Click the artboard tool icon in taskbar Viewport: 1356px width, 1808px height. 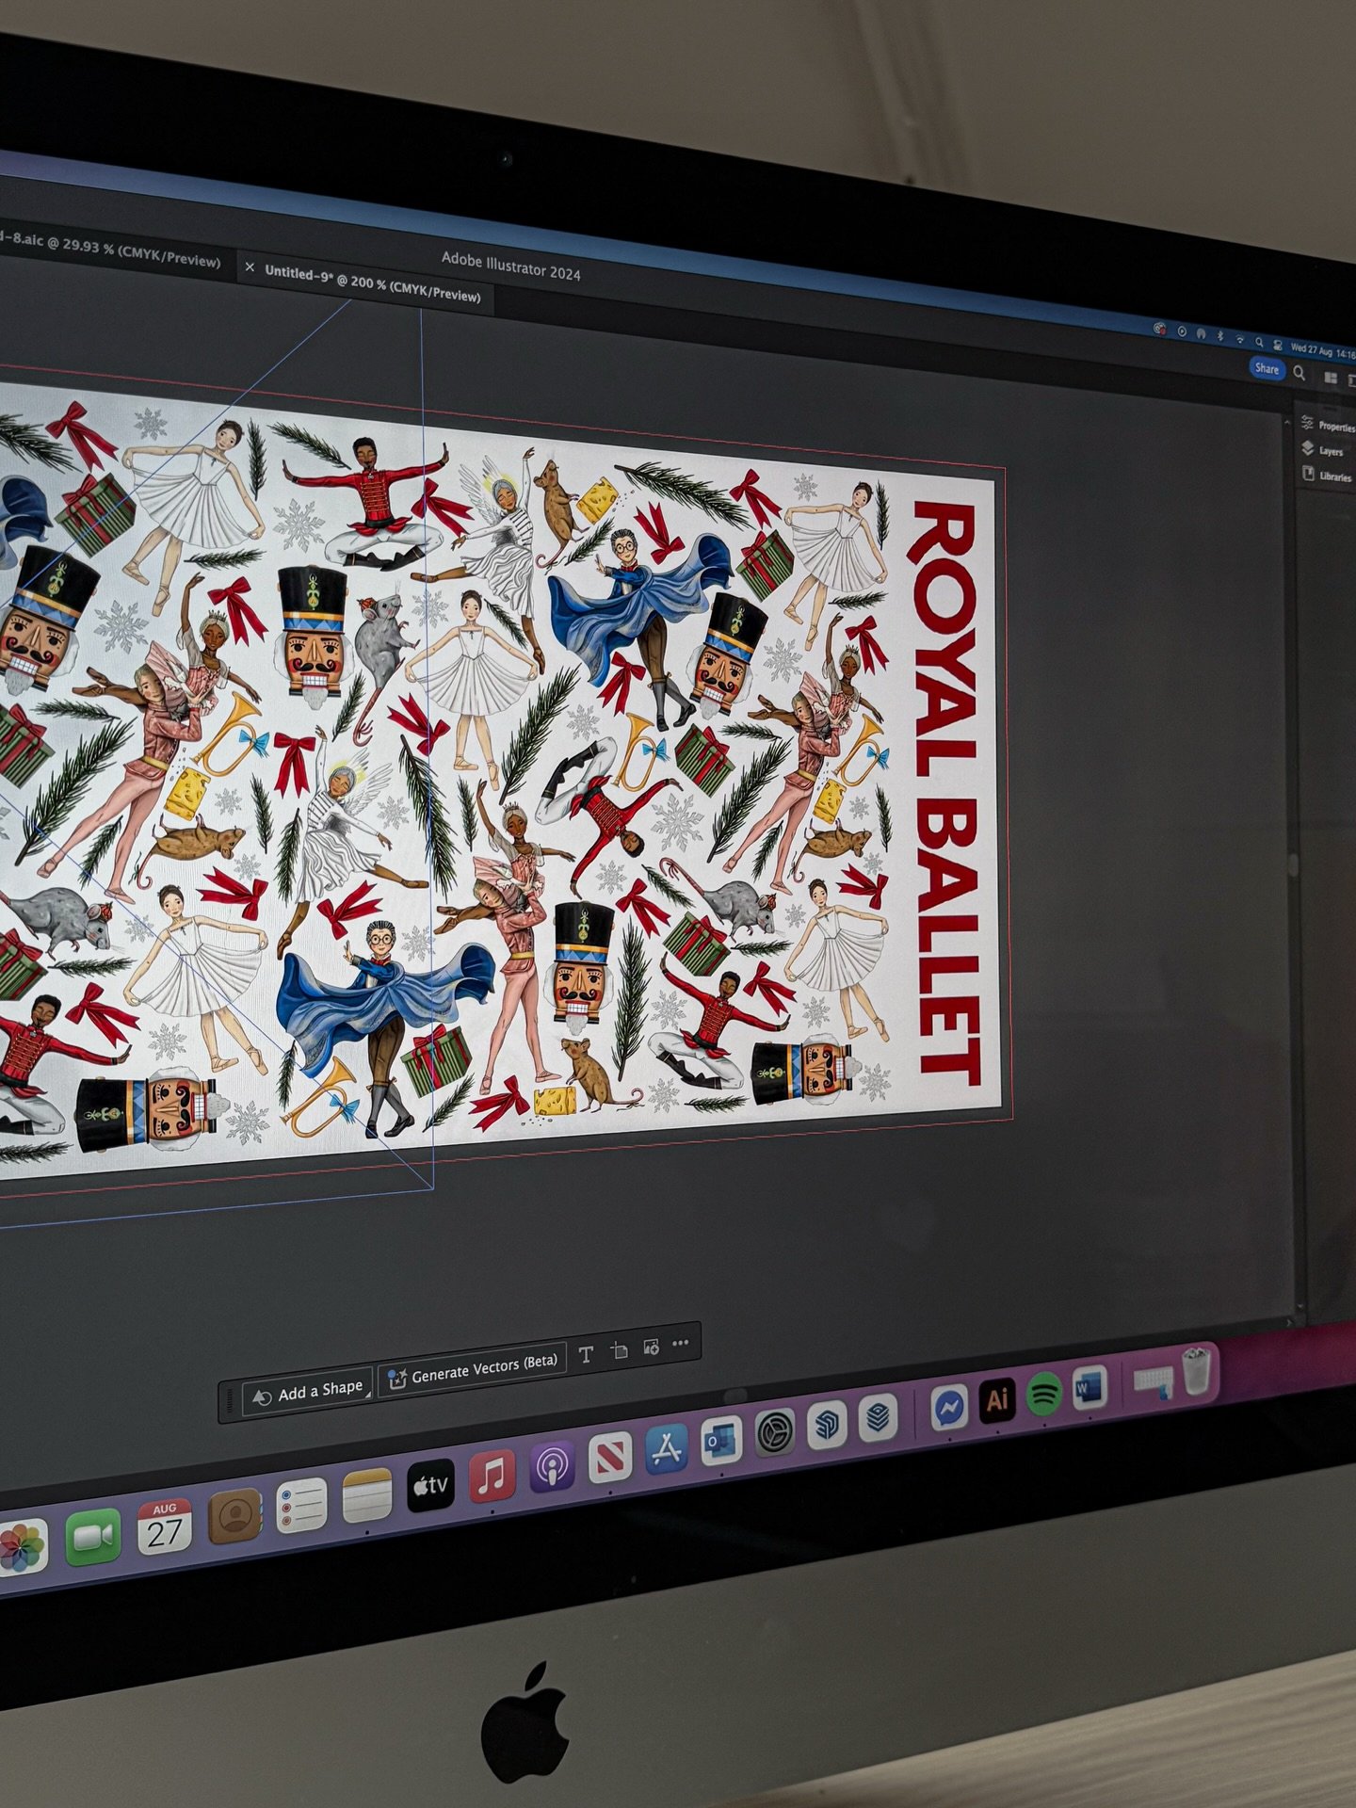click(619, 1350)
